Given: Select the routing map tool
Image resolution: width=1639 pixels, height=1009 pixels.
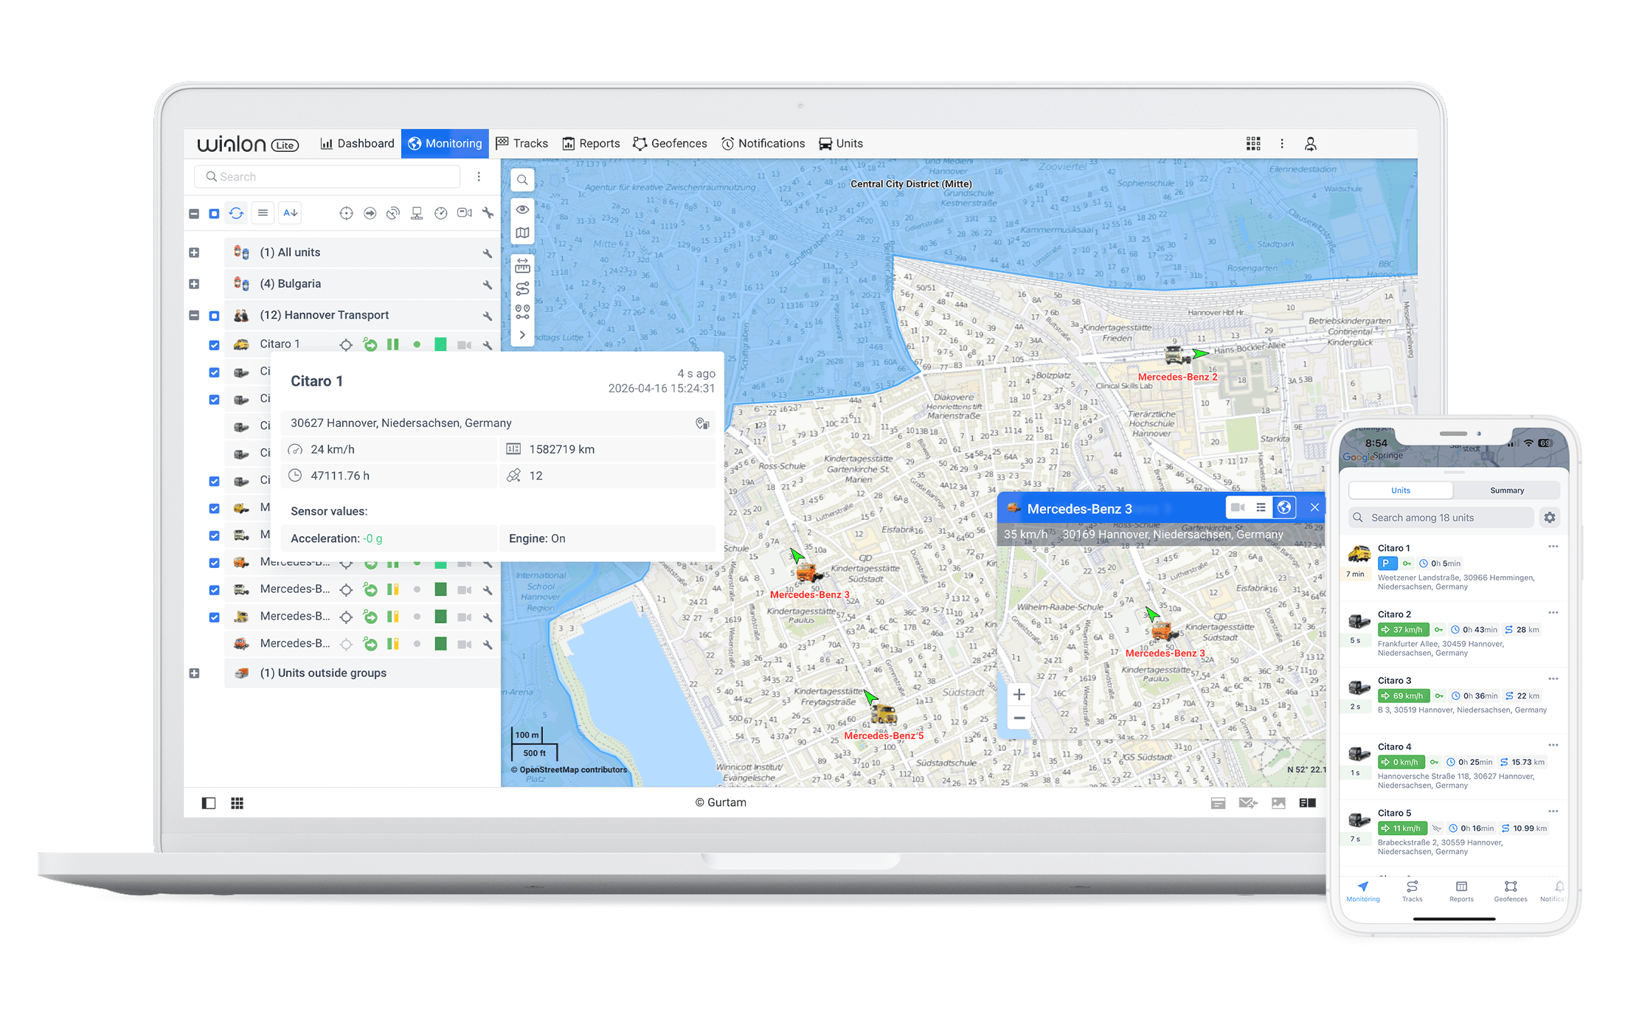Looking at the screenshot, I should (x=522, y=288).
